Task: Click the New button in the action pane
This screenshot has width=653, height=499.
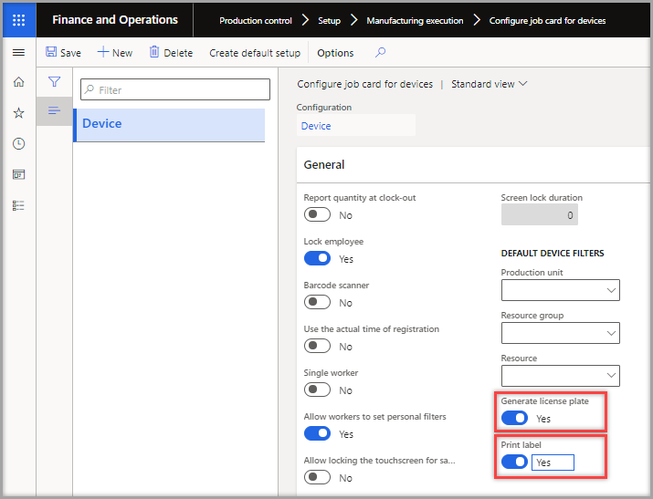Action: click(115, 52)
